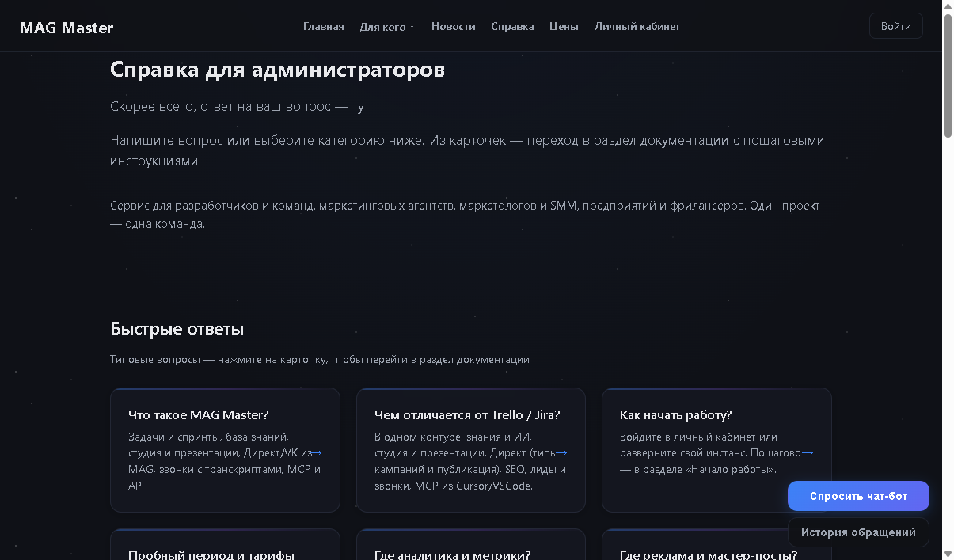This screenshot has height=560, width=954.
Task: Click arrow icon in the Trello / Jira card
Action: click(562, 453)
